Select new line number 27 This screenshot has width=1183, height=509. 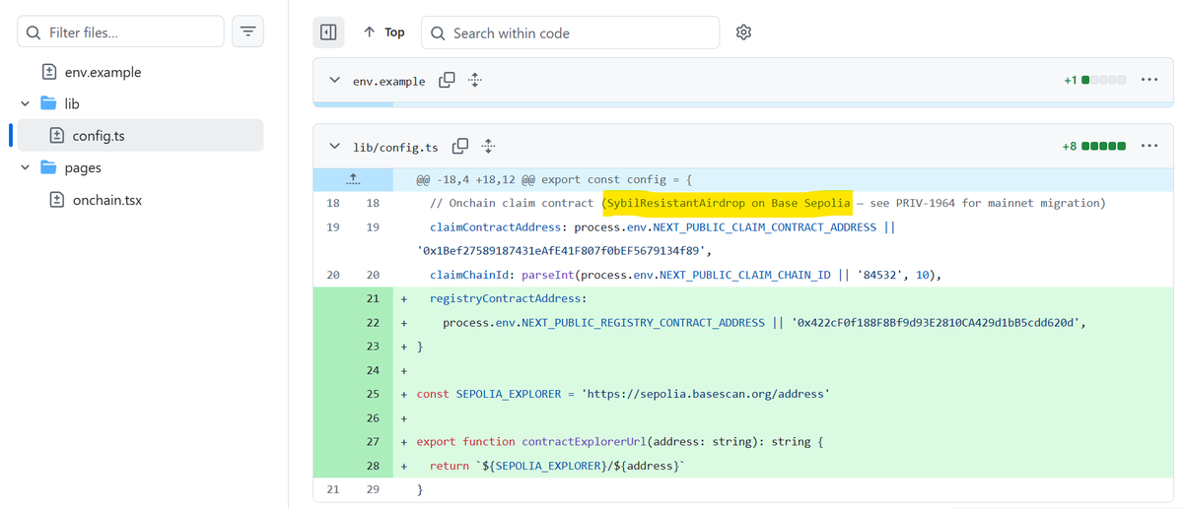pos(372,441)
